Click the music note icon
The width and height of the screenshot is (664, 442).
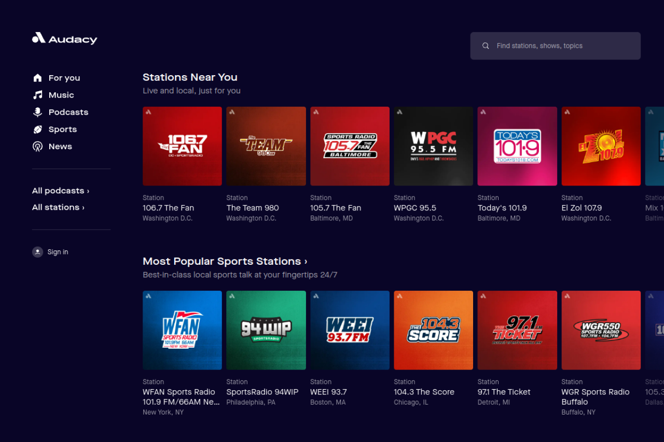click(x=37, y=95)
